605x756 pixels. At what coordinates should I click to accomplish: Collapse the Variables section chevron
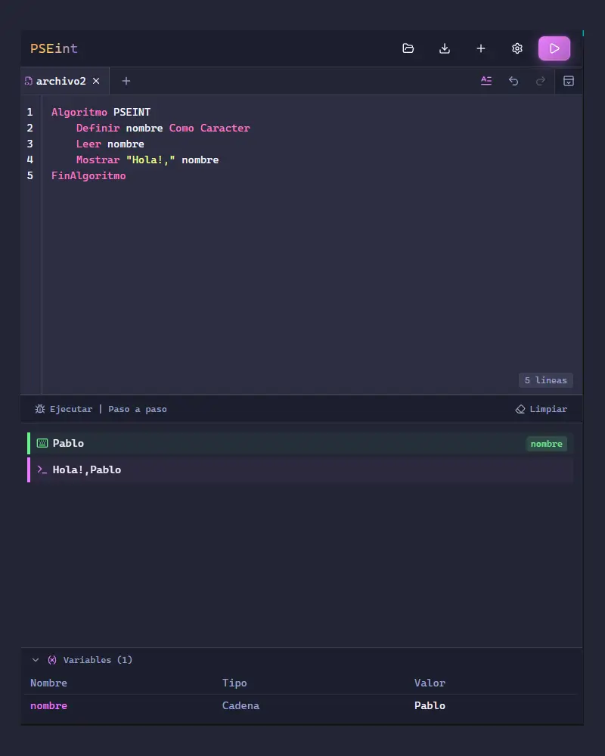(36, 660)
